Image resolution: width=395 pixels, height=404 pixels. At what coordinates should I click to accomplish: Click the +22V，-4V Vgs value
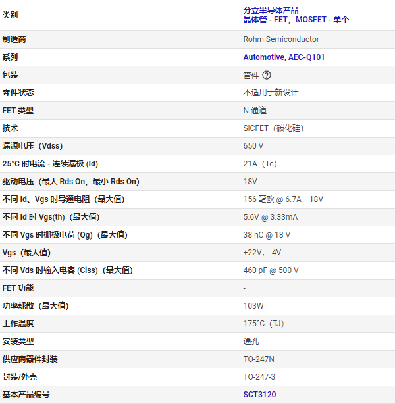pos(262,253)
